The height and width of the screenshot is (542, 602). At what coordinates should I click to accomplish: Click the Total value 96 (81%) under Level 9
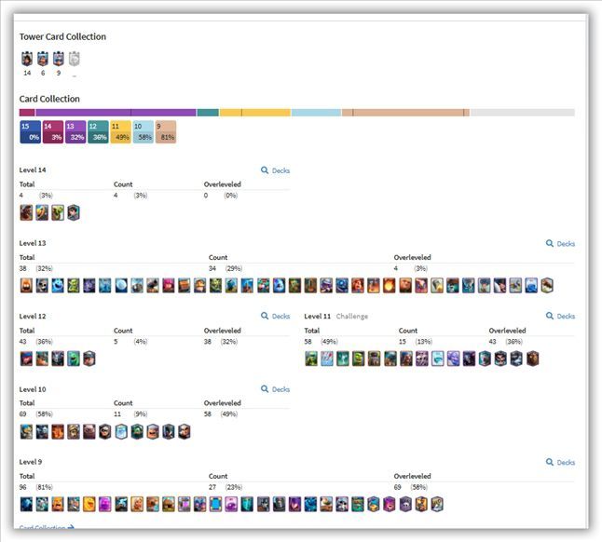tap(36, 487)
